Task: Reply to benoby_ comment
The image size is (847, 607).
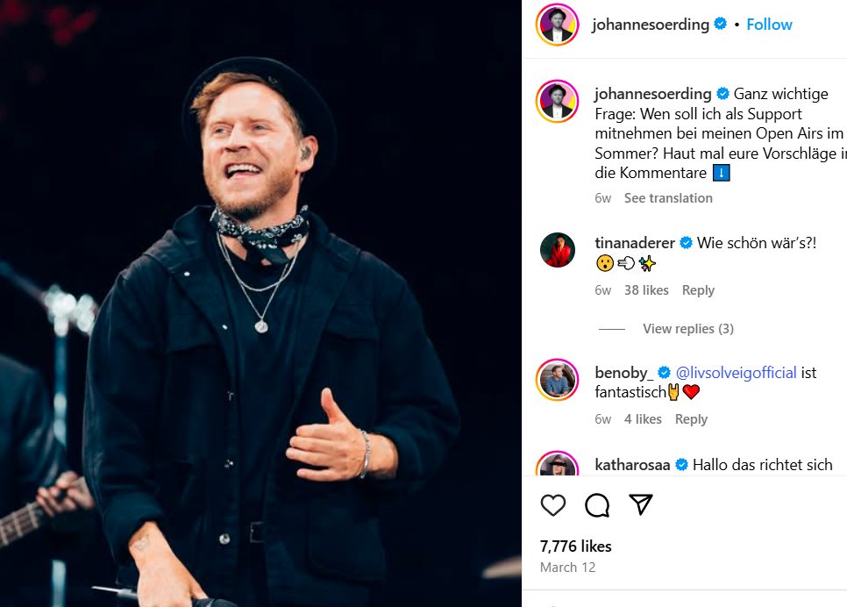Action: pos(691,419)
